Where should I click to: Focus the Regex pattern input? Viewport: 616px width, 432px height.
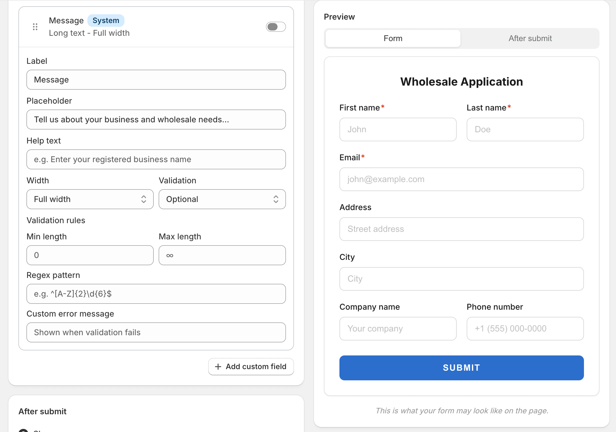156,294
